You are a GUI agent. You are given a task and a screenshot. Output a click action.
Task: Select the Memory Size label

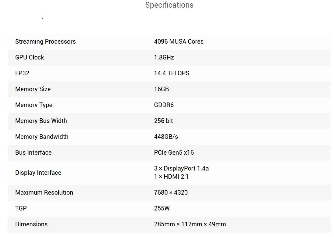[33, 89]
